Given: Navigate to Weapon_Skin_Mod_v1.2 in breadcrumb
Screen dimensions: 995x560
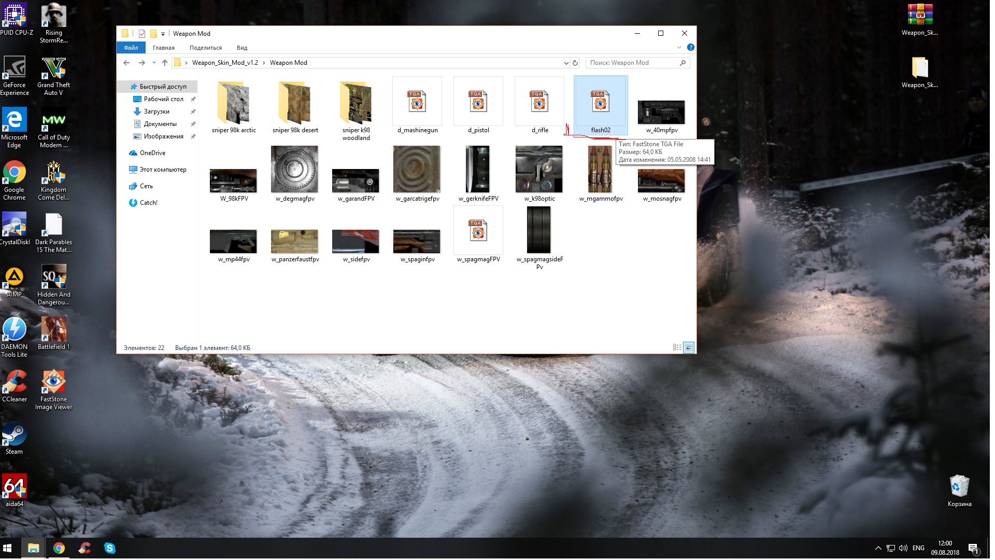Looking at the screenshot, I should (225, 63).
